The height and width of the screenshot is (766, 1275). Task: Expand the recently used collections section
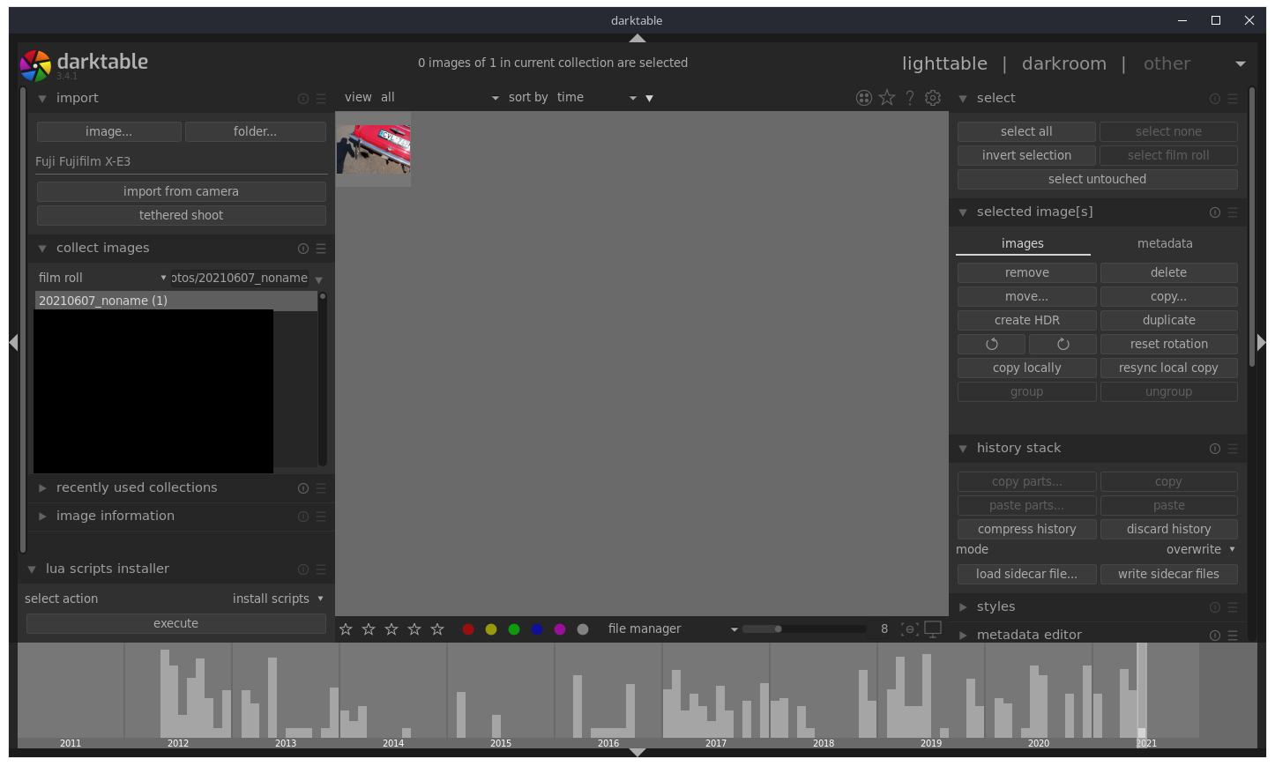pos(137,487)
